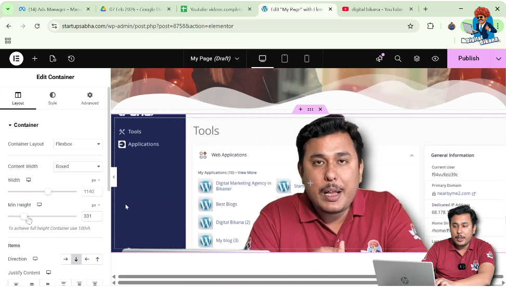This screenshot has height=287, width=506.
Task: Open the History panel icon
Action: [71, 59]
